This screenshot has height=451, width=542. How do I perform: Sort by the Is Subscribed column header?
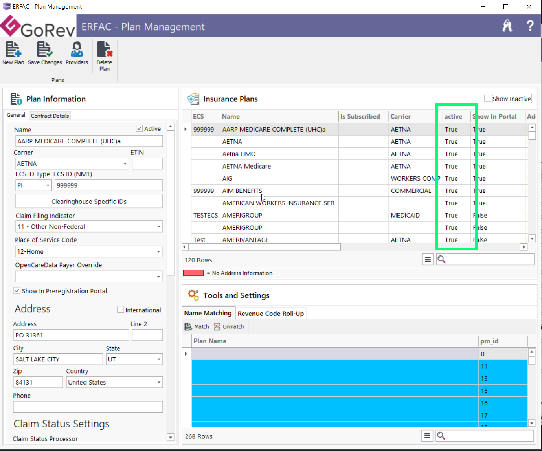click(363, 116)
